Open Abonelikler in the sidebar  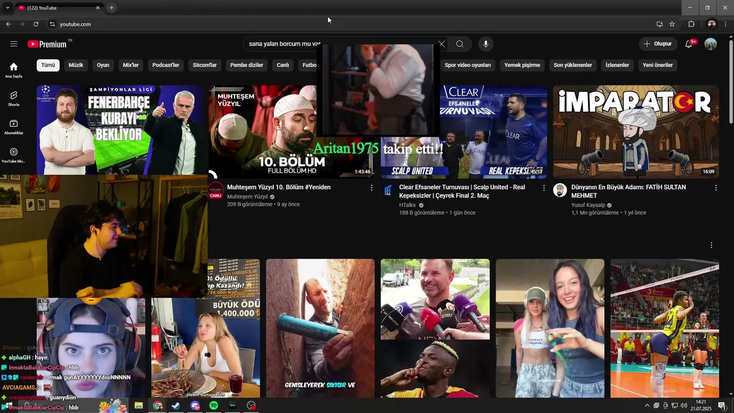click(14, 127)
